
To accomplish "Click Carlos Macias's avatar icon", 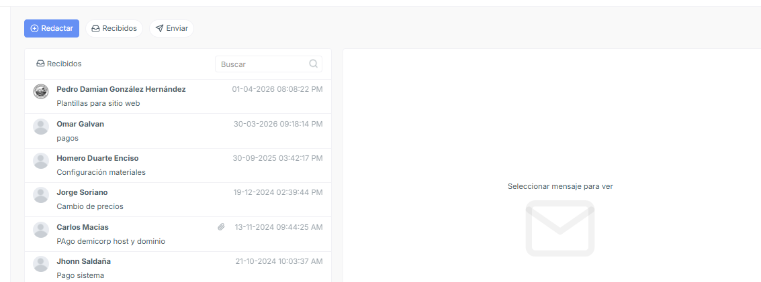I will click(41, 229).
